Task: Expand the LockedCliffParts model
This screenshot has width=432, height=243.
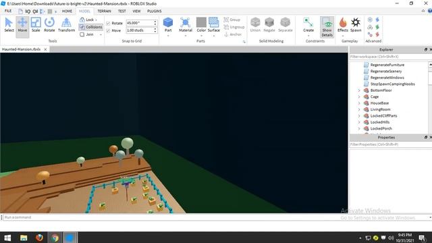Action: [359, 115]
